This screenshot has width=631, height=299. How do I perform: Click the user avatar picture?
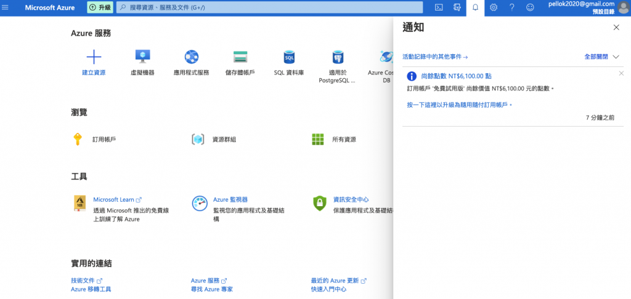(x=623, y=7)
